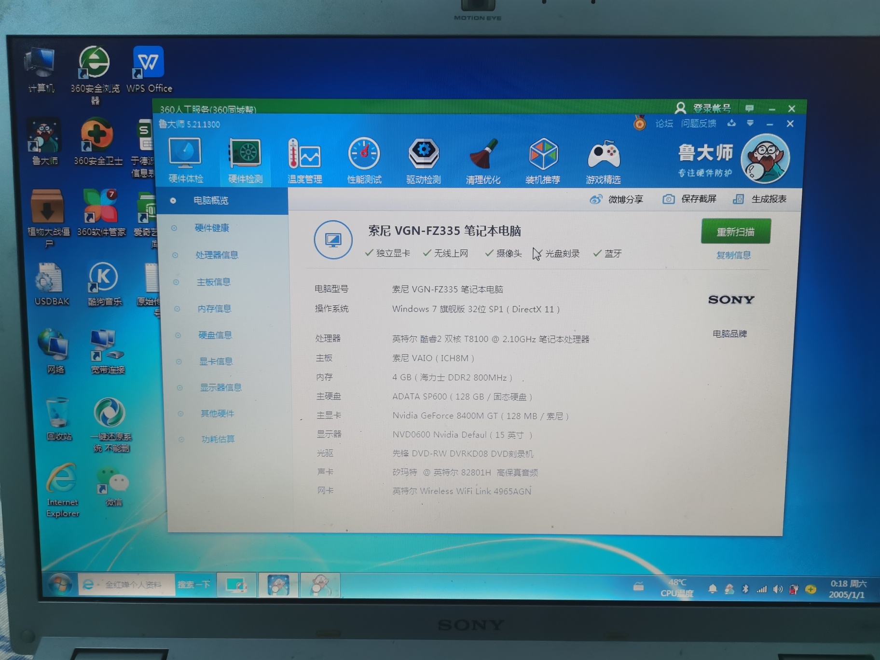
Task: Click processor text 英特尔 酷睿2 双核 T8100
Action: 491,339
